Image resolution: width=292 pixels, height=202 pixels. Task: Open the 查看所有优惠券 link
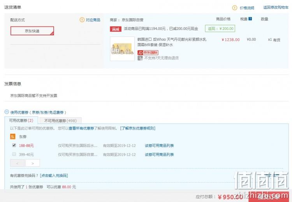pos(81,128)
